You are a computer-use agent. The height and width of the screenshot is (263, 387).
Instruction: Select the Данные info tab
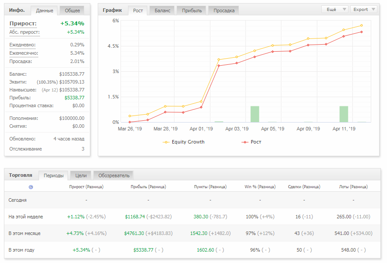pyautogui.click(x=44, y=11)
